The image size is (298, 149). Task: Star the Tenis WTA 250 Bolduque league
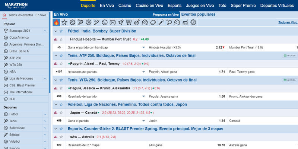click(61, 80)
